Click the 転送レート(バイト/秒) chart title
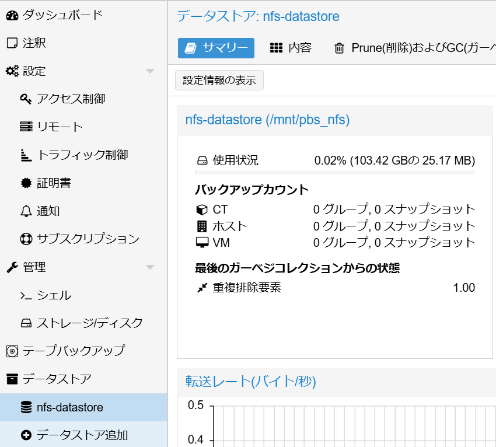The height and width of the screenshot is (447, 496). point(250,382)
